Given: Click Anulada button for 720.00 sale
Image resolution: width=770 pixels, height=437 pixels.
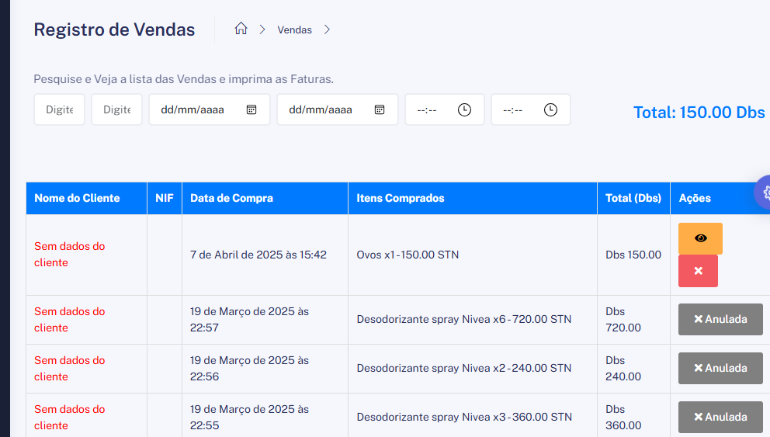Looking at the screenshot, I should click(x=720, y=319).
